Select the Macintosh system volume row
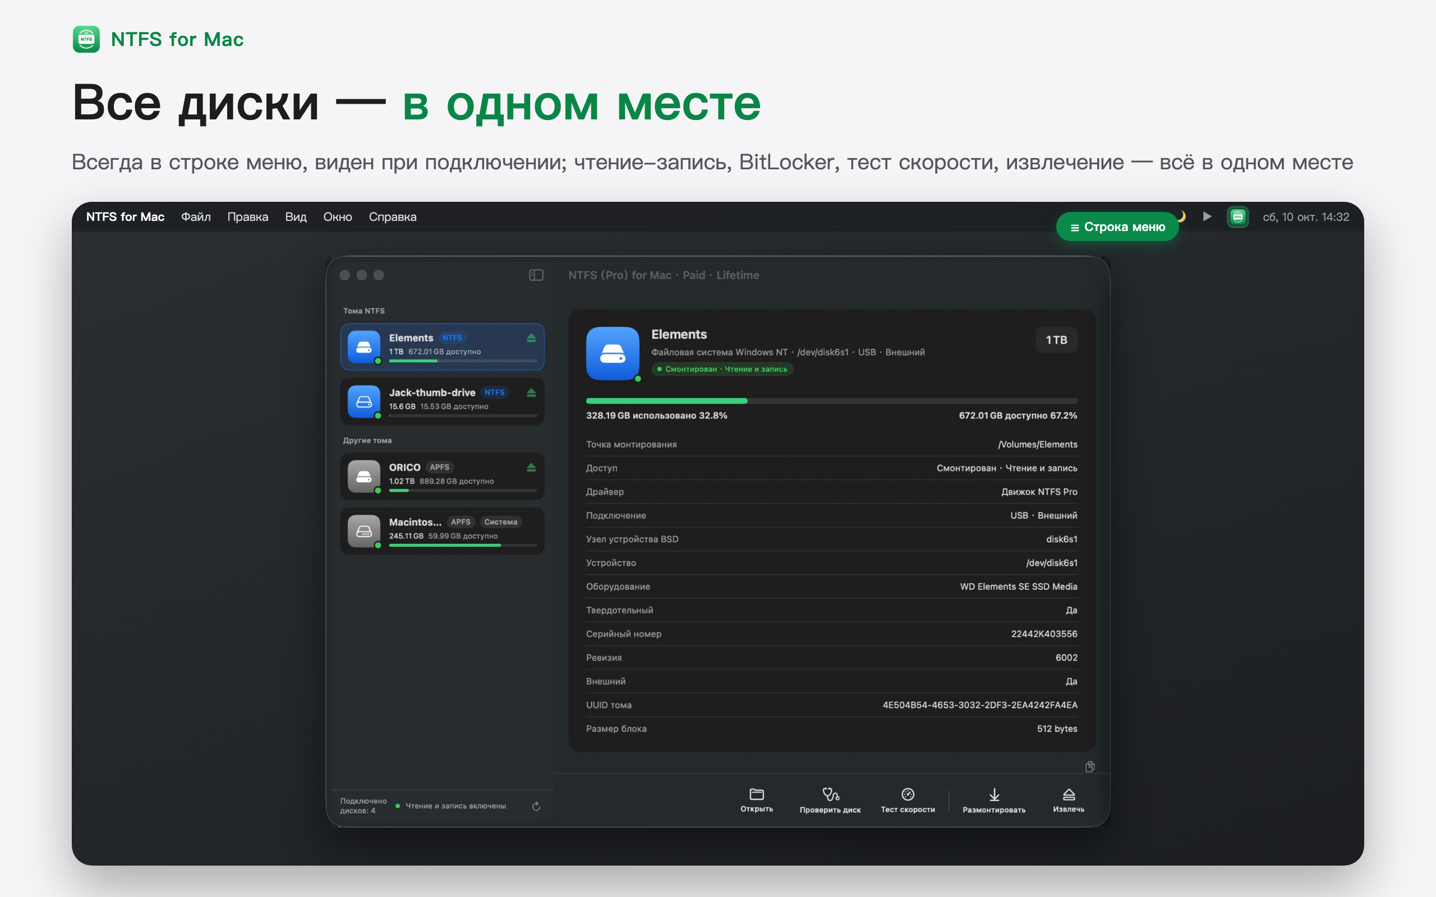 click(x=442, y=531)
